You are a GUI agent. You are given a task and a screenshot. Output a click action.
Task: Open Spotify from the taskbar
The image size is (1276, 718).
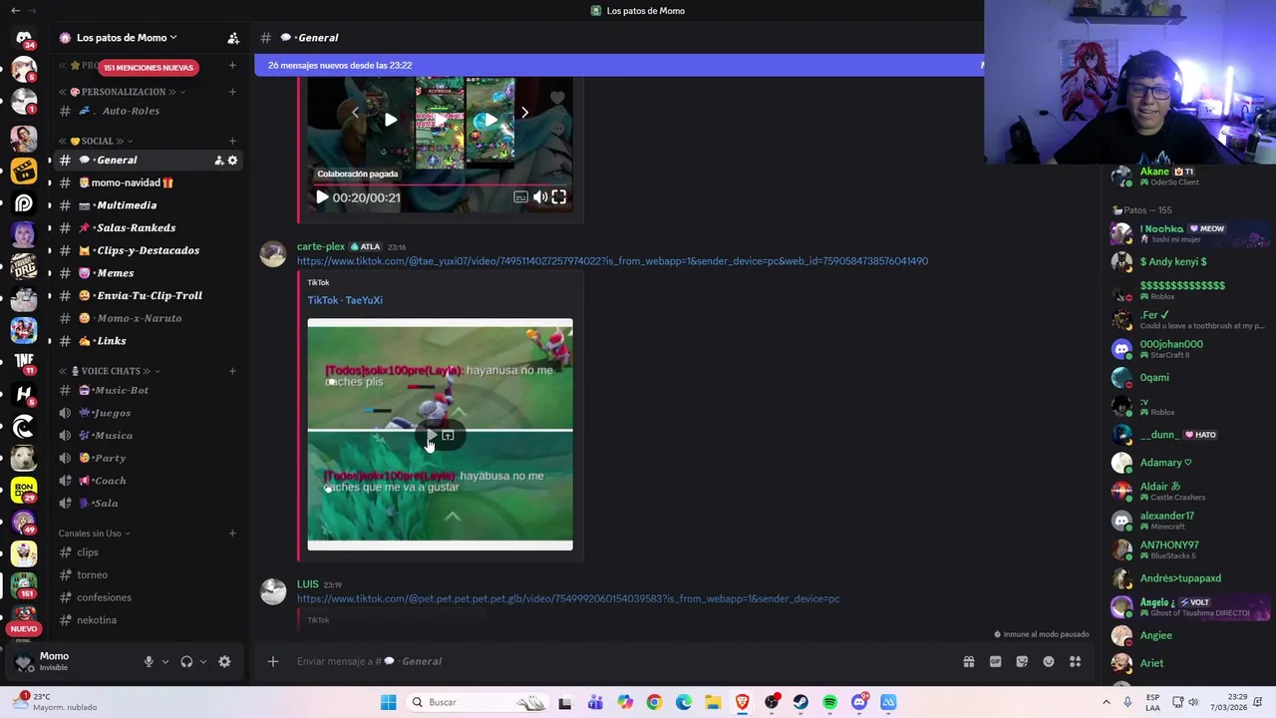[829, 702]
